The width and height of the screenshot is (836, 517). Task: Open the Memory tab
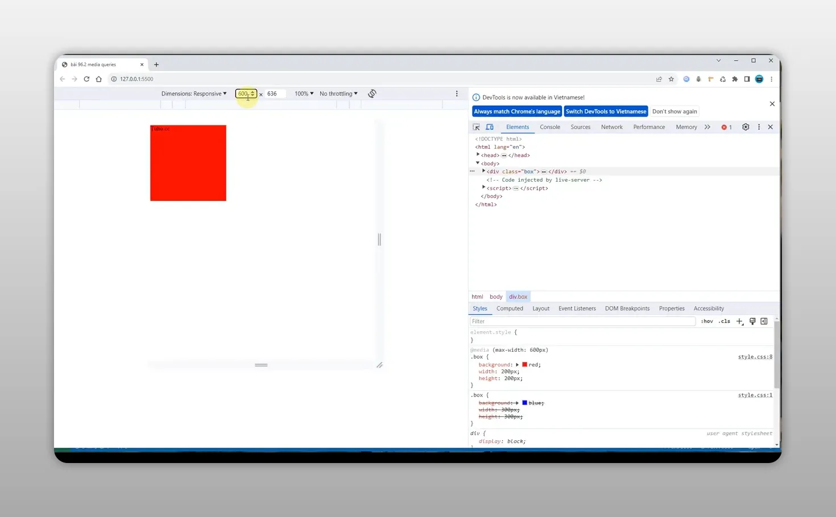pyautogui.click(x=686, y=127)
